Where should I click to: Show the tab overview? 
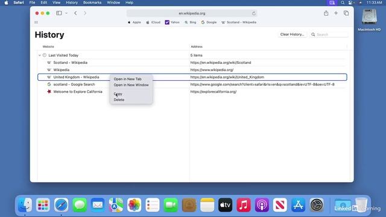[346, 13]
